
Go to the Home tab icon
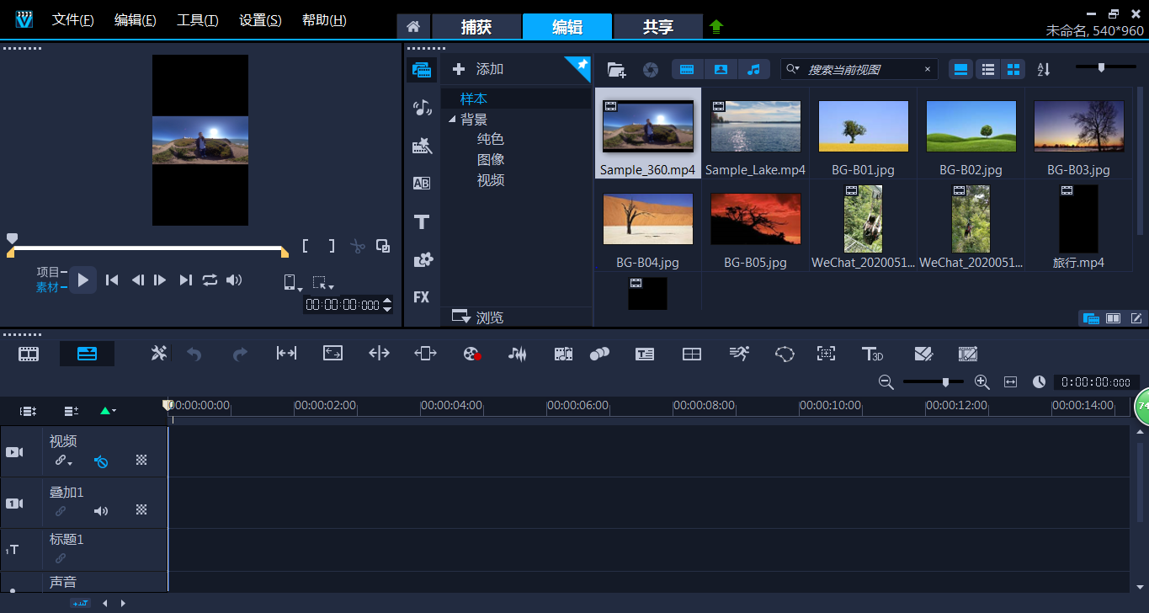(x=413, y=27)
